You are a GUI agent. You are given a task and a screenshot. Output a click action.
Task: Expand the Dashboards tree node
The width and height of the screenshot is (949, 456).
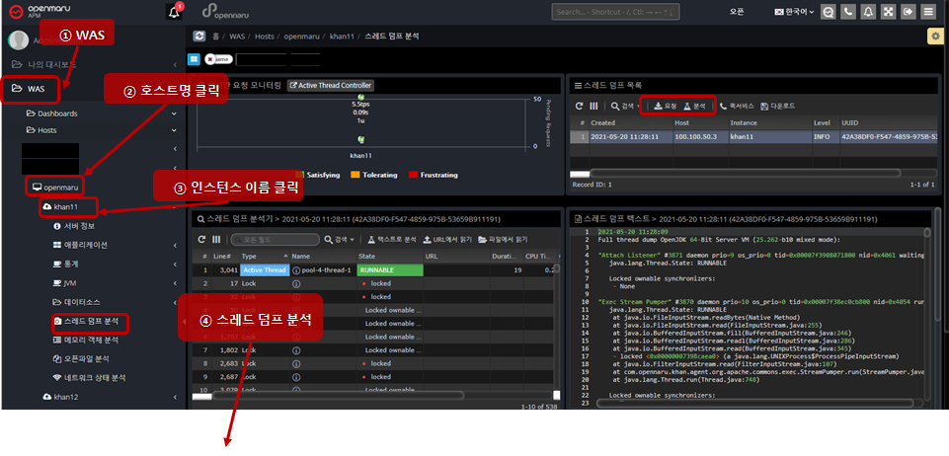[59, 114]
